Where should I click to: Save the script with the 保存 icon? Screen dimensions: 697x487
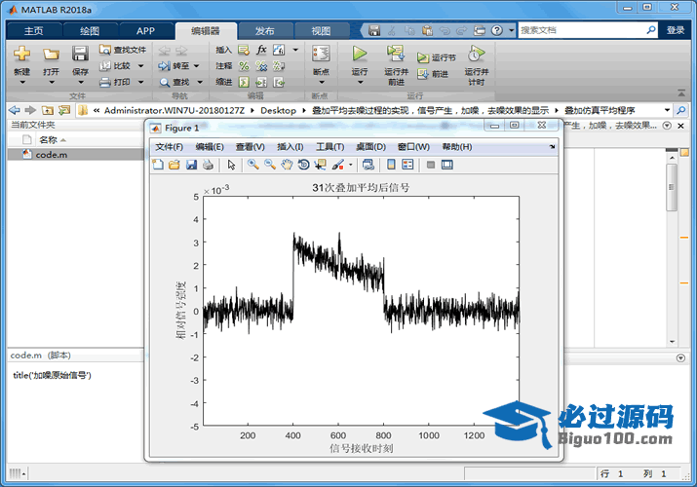(x=81, y=55)
